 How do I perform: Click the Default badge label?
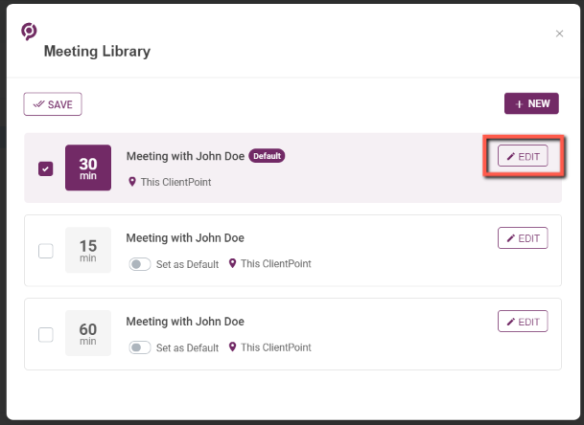[x=267, y=156]
